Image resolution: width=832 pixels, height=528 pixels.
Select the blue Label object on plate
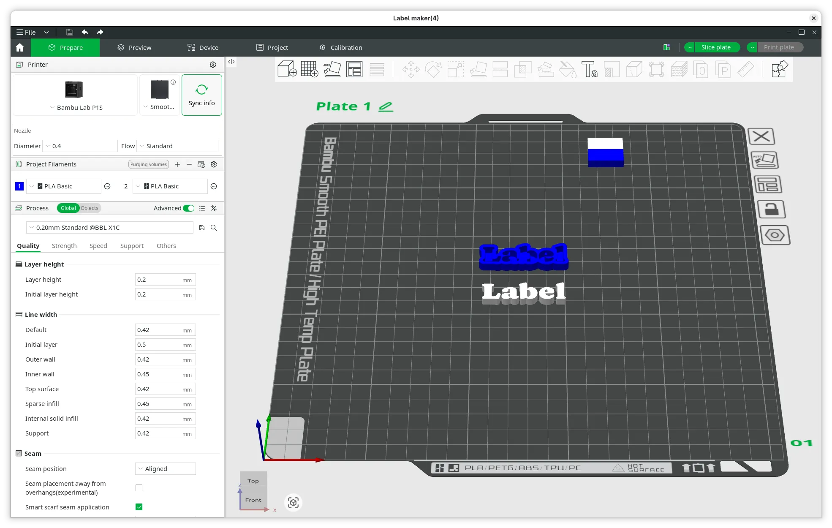click(x=523, y=257)
